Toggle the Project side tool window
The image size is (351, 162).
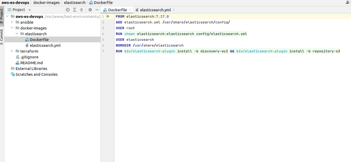coord(2,16)
